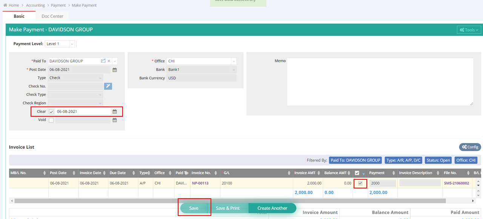
Task: Open the Tools menu
Action: pyautogui.click(x=469, y=30)
